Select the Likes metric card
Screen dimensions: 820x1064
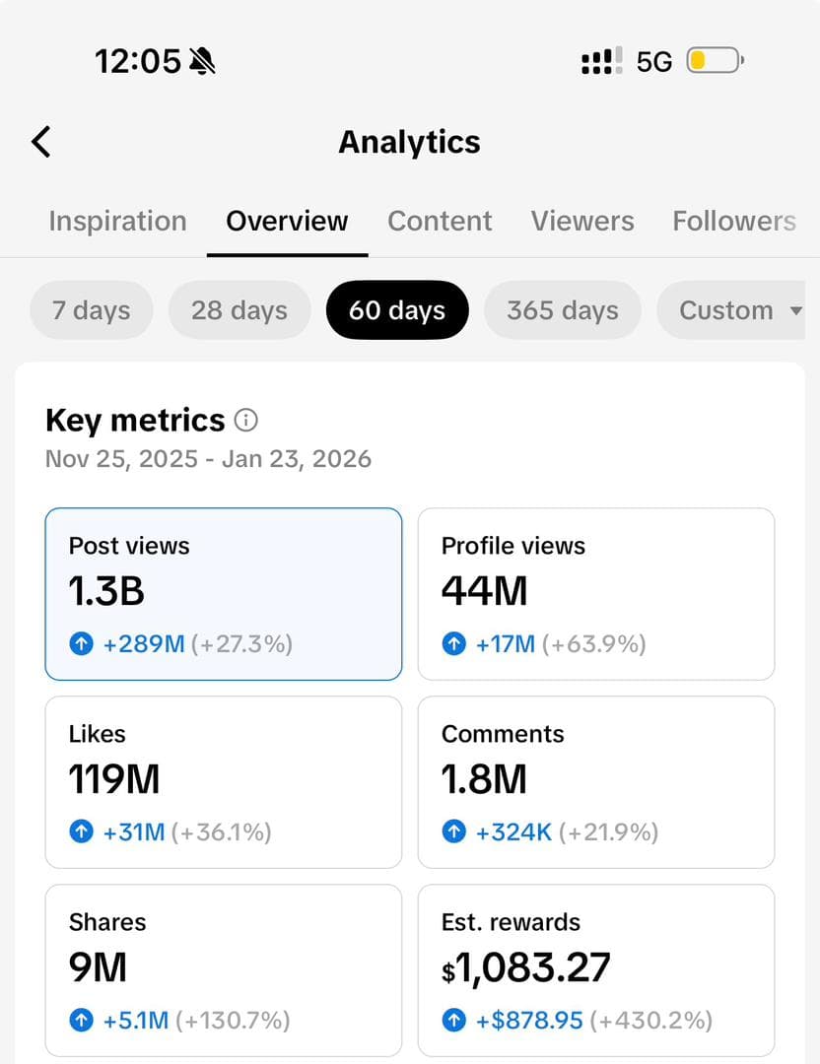(x=224, y=781)
